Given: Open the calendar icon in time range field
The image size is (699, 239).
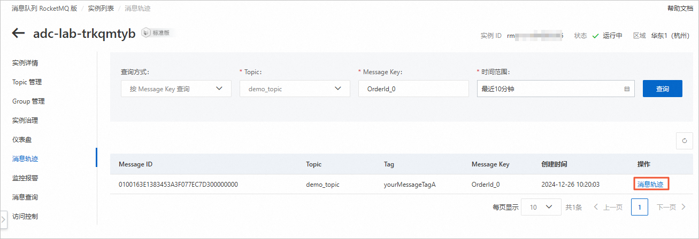Looking at the screenshot, I should coord(627,89).
